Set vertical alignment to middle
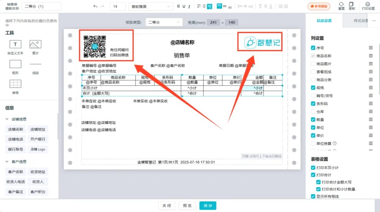The image size is (380, 212). 224,6
